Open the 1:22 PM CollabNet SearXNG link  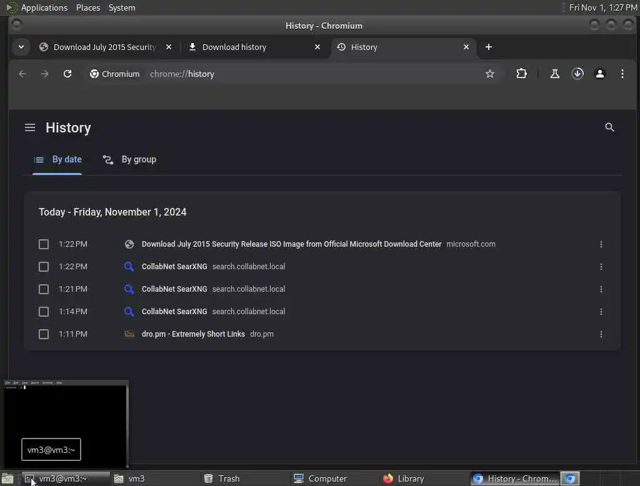[174, 267]
